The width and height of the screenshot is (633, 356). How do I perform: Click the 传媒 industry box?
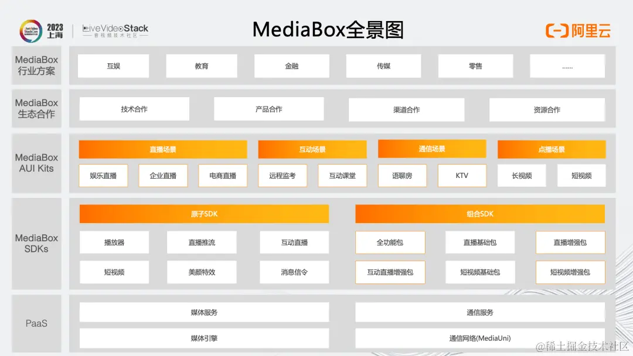point(383,66)
